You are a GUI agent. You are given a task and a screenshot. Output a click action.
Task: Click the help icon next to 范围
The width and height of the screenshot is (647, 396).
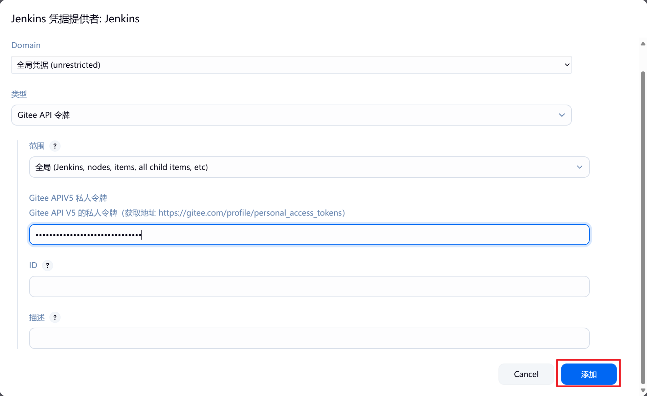55,146
